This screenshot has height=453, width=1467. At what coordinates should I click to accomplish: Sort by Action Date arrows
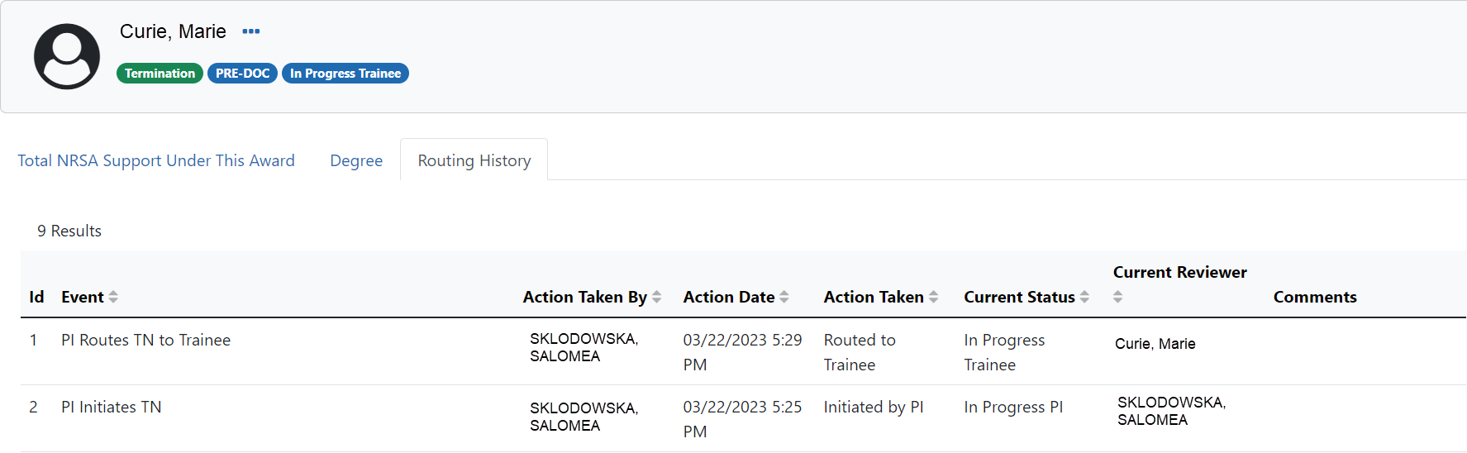[x=784, y=297]
